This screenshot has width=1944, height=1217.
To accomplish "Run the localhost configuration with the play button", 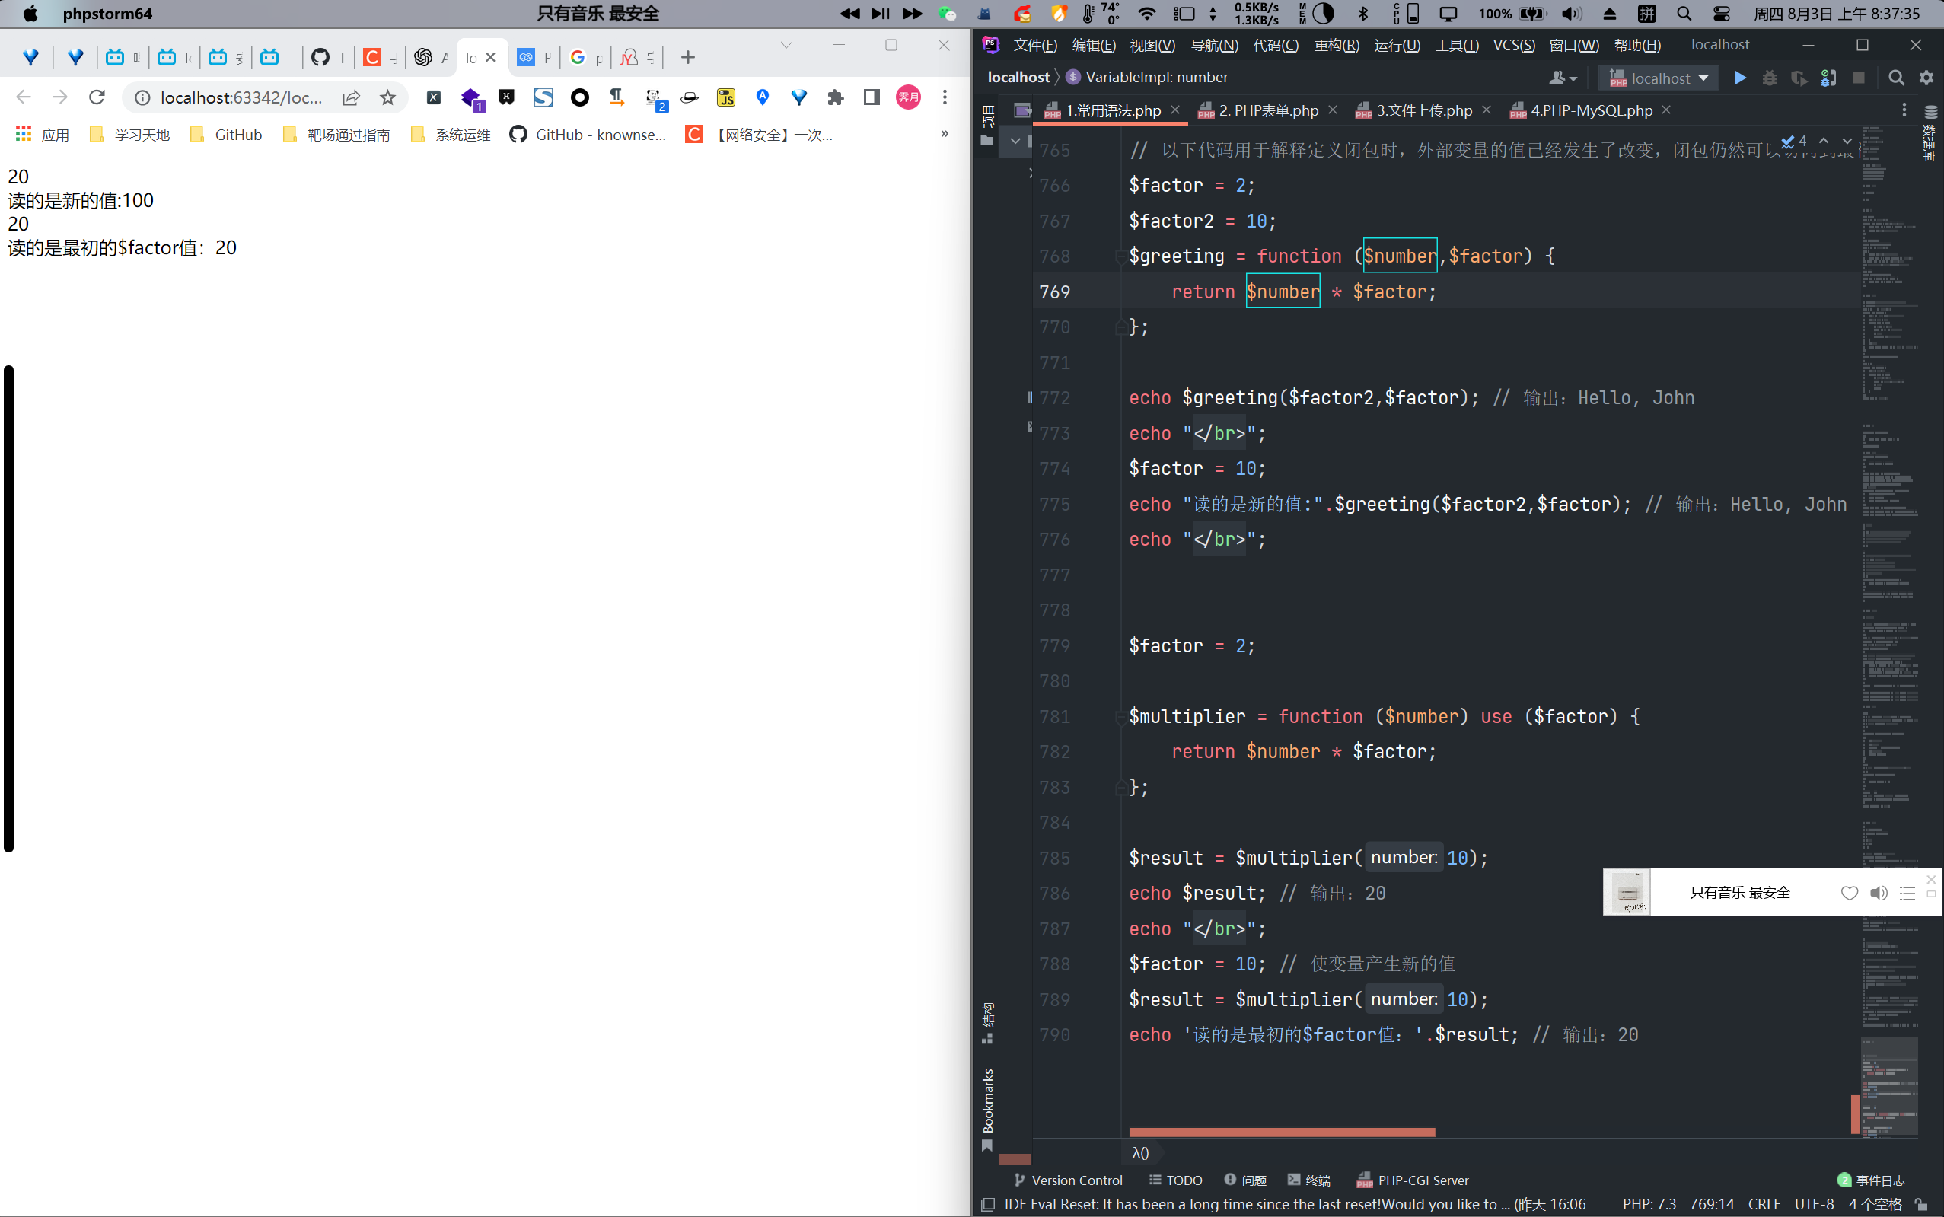I will 1739,78.
